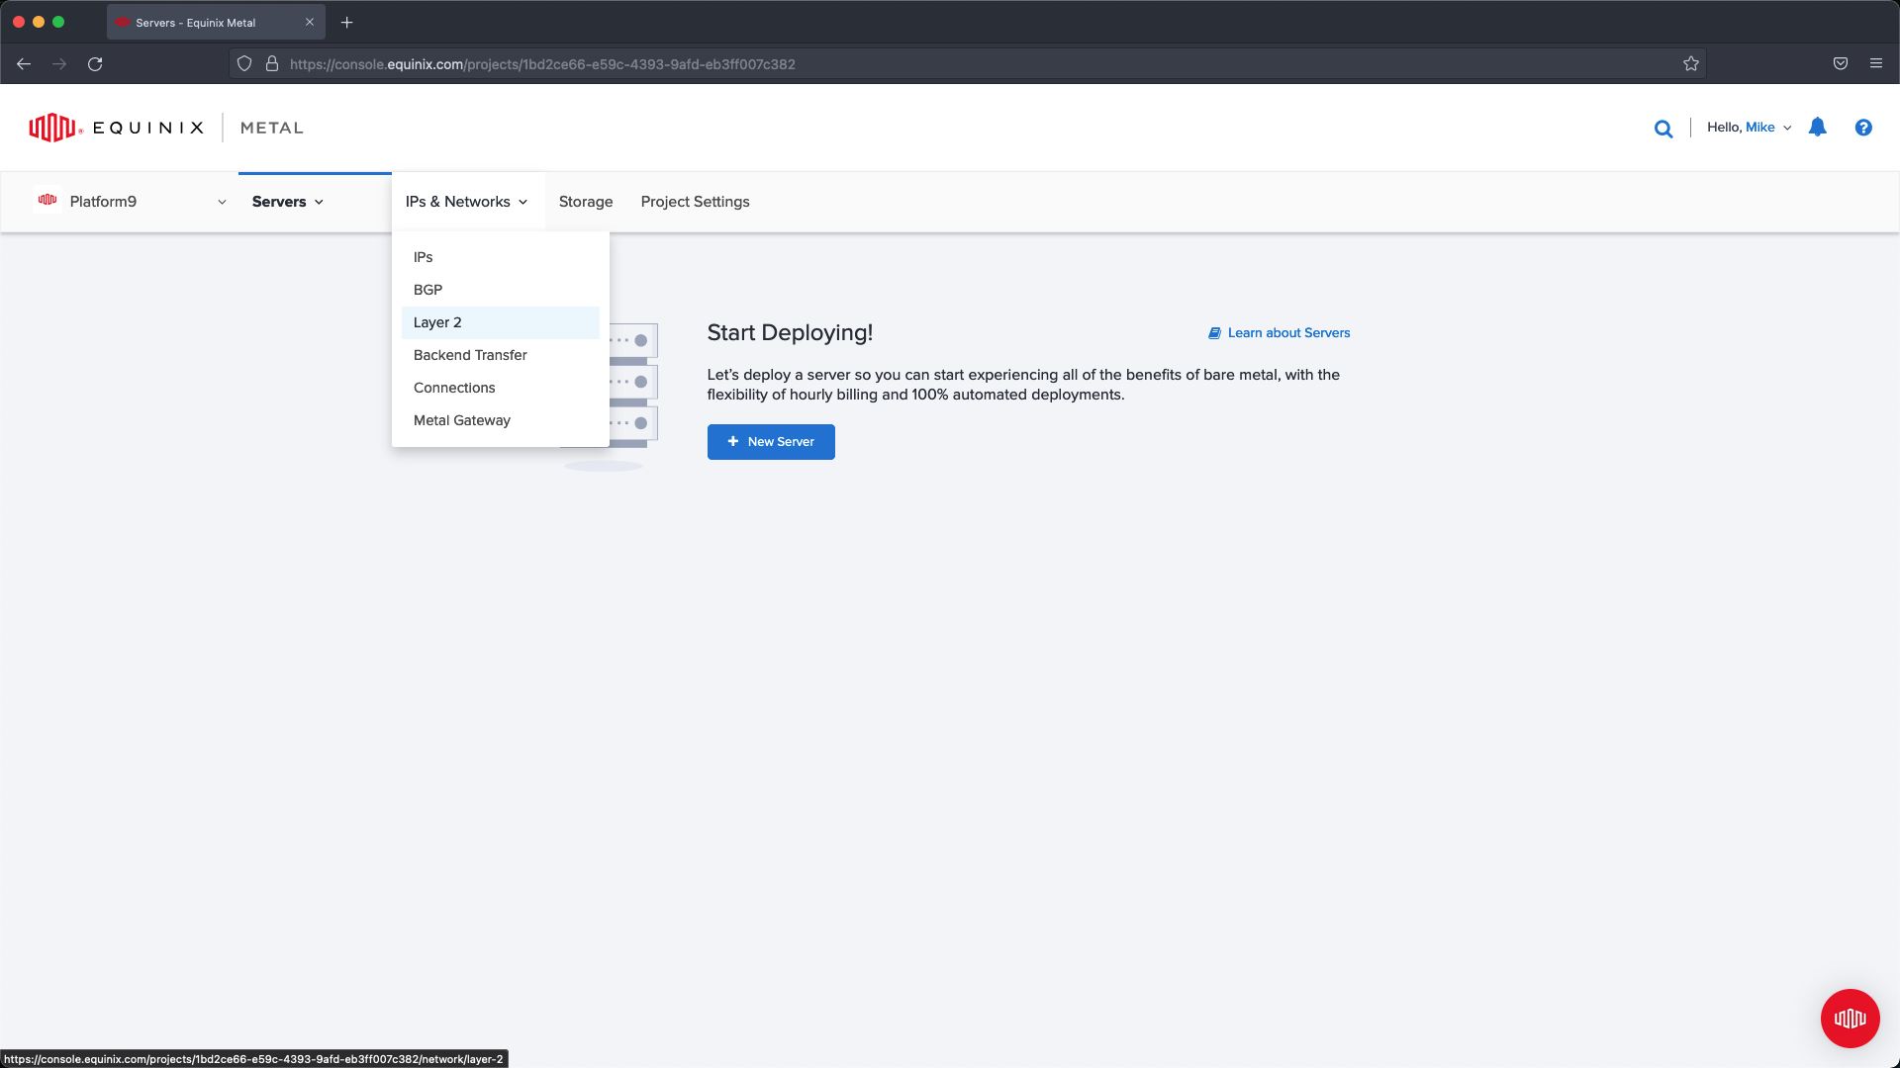Open a new browser tab
Viewport: 1900px width, 1068px height.
[347, 22]
